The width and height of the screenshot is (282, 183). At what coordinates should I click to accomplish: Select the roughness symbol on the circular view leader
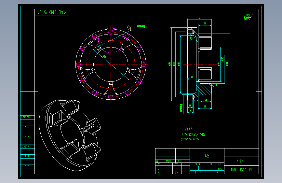pos(129,27)
